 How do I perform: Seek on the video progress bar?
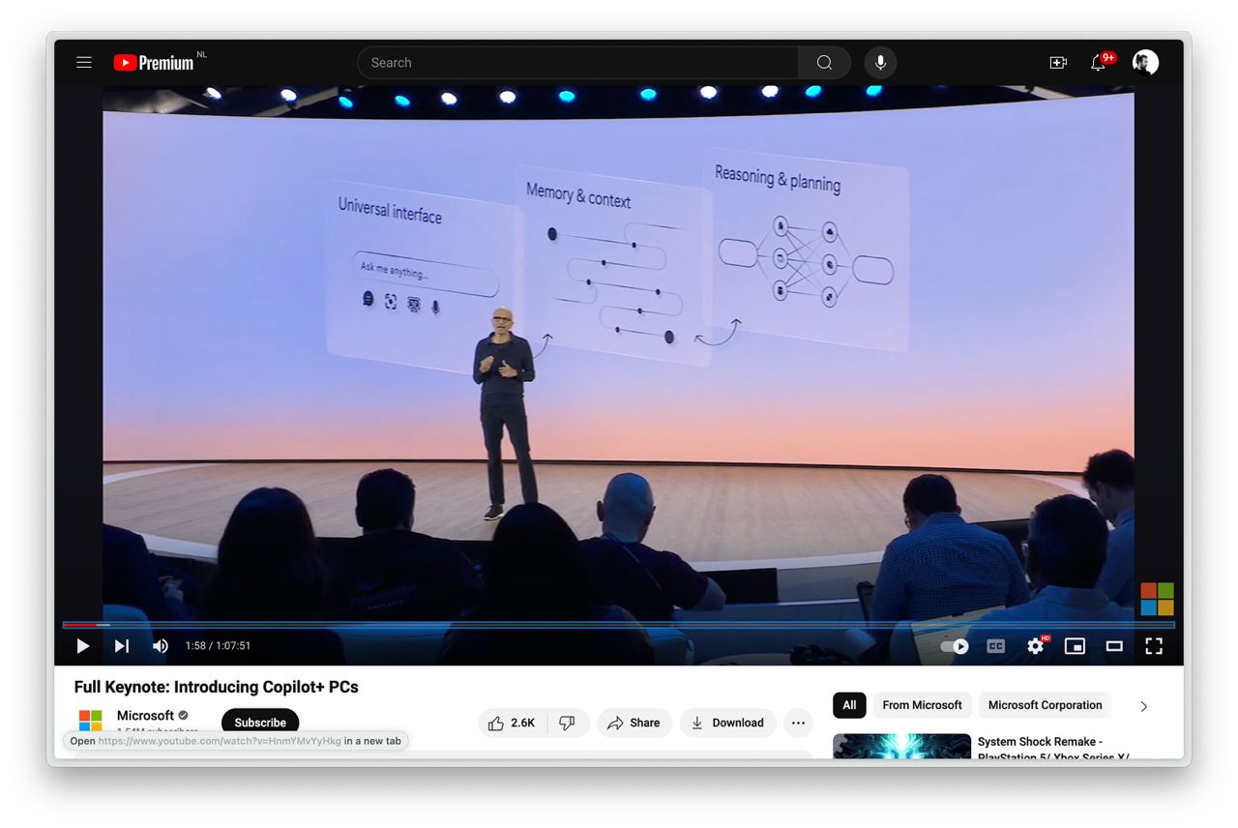[x=619, y=625]
